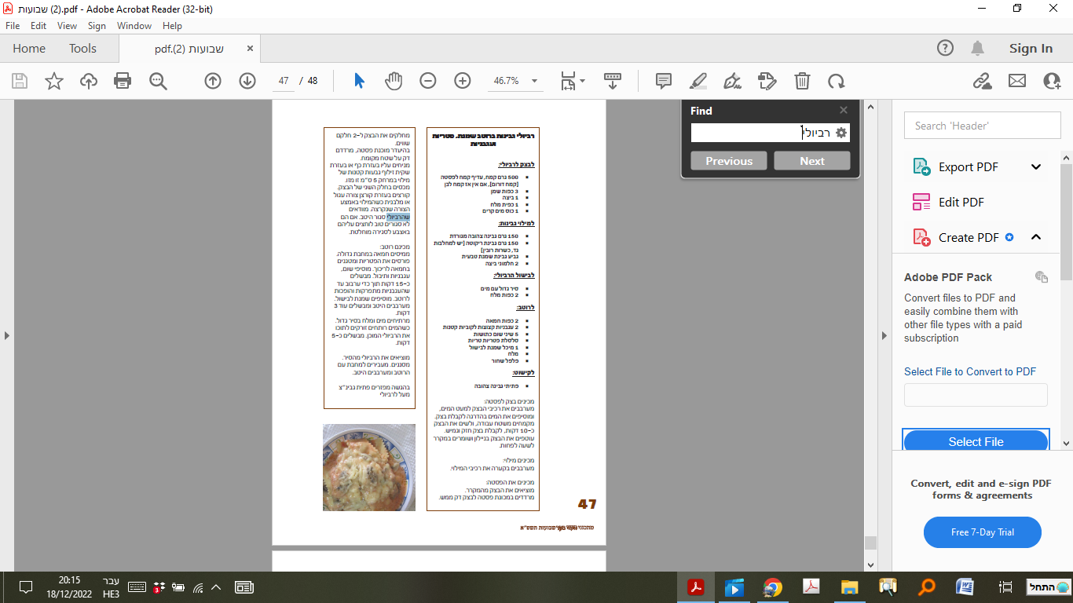Activate the Hand pan tool
This screenshot has height=603, width=1073.
[x=394, y=81]
